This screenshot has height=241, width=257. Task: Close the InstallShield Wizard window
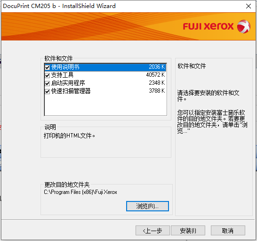tap(249, 6)
